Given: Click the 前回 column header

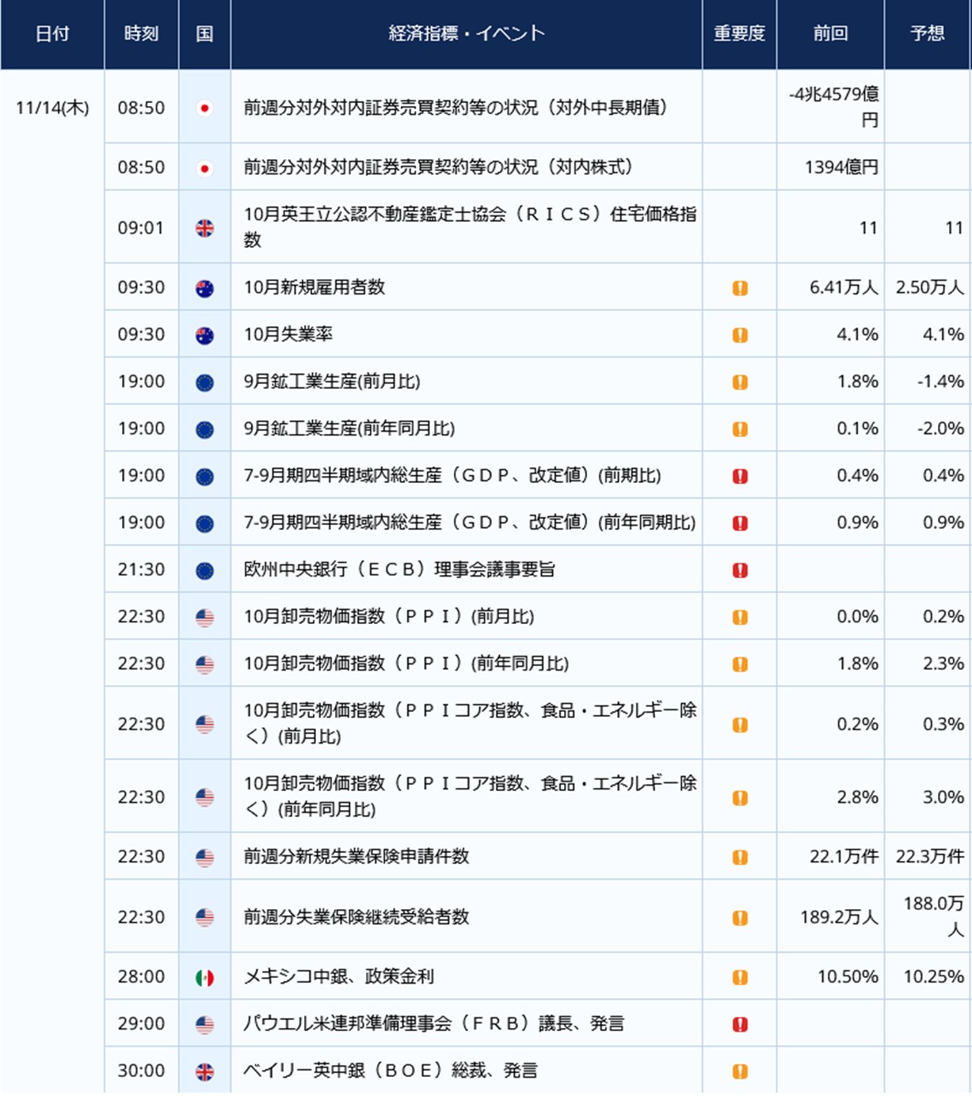Looking at the screenshot, I should [x=830, y=33].
